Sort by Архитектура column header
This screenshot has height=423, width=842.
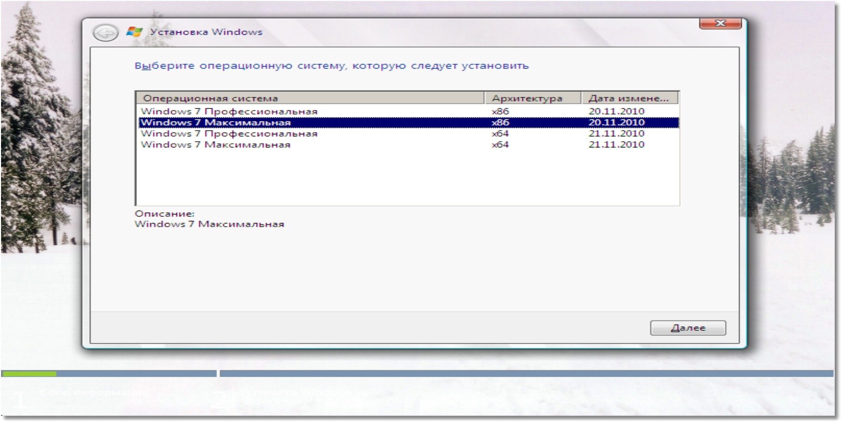[x=533, y=98]
